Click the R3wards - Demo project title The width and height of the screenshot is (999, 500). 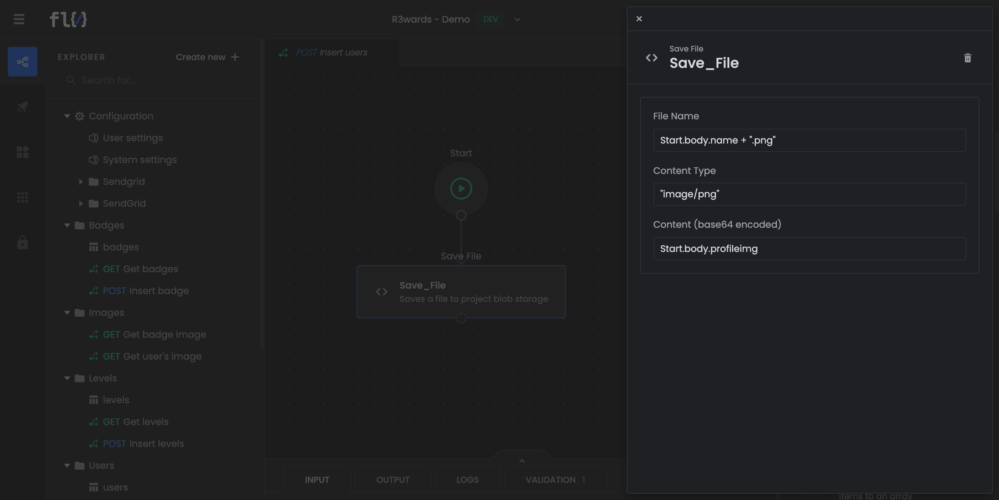tap(431, 20)
